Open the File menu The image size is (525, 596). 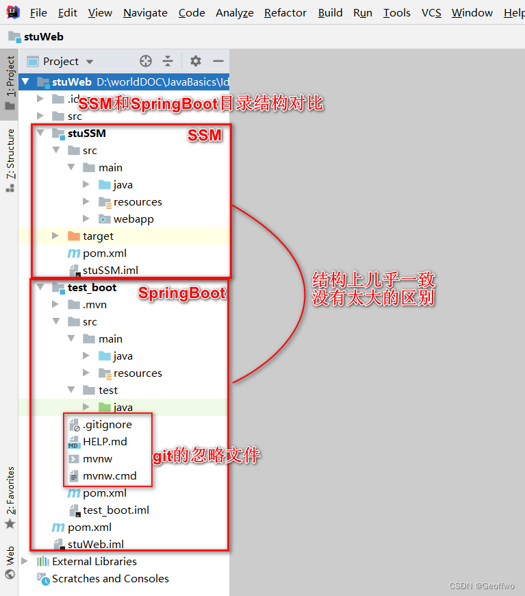38,13
